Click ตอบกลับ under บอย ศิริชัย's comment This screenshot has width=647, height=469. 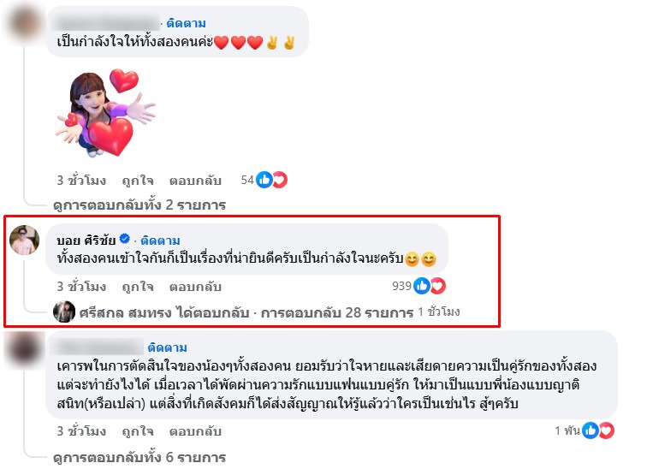click(196, 287)
